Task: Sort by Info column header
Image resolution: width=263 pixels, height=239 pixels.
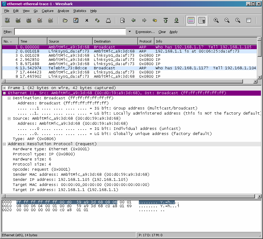Action: (205, 41)
